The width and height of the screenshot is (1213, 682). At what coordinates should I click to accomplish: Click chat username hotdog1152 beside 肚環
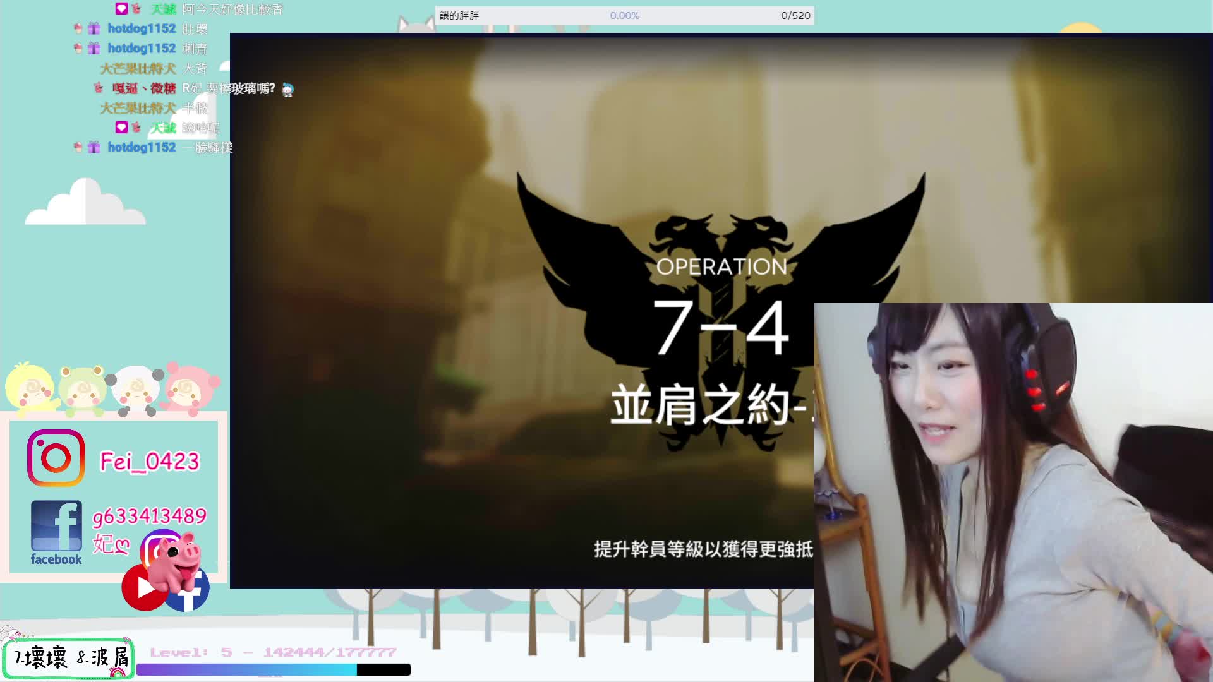click(x=142, y=28)
